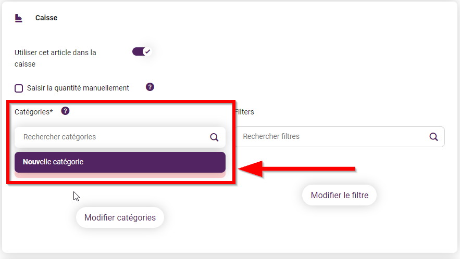Screen dimensions: 460x259
Task: Click the Caisse cash register icon
Action: click(18, 18)
